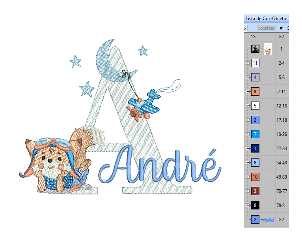Select the black color 8 swatch
The width and height of the screenshot is (302, 245).
tap(255, 205)
